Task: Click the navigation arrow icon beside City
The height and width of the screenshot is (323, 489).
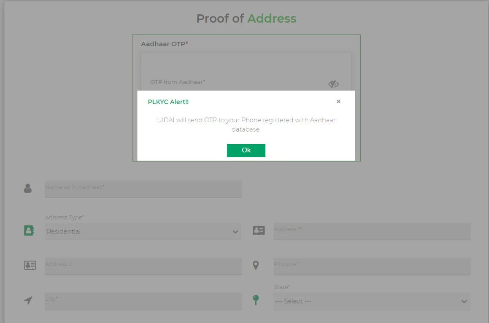Action: [28, 300]
